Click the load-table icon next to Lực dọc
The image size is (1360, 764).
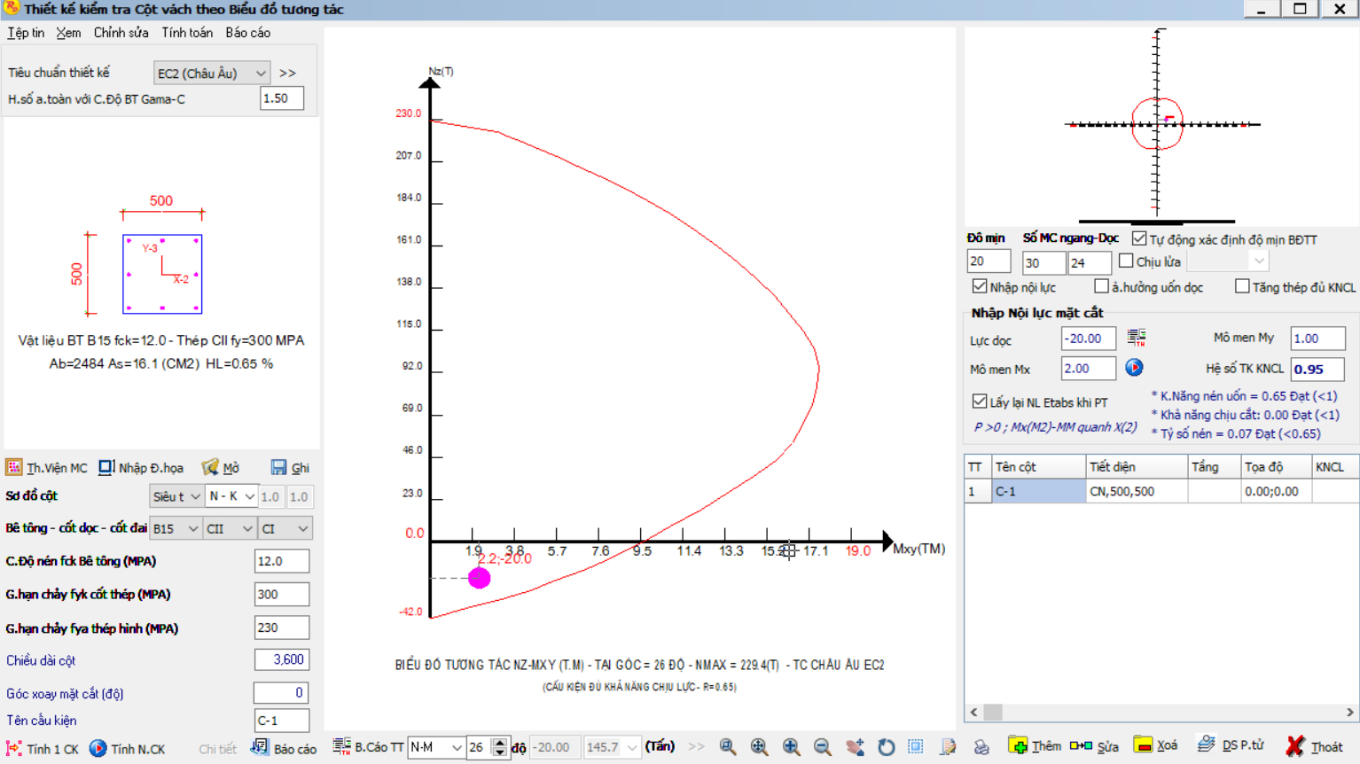[1137, 337]
